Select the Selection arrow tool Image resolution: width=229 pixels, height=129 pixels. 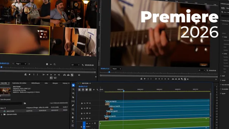73,85
